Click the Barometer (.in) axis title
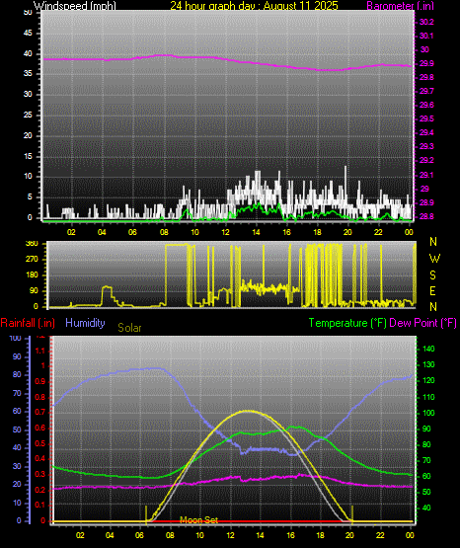Image resolution: width=460 pixels, height=548 pixels. [400, 6]
